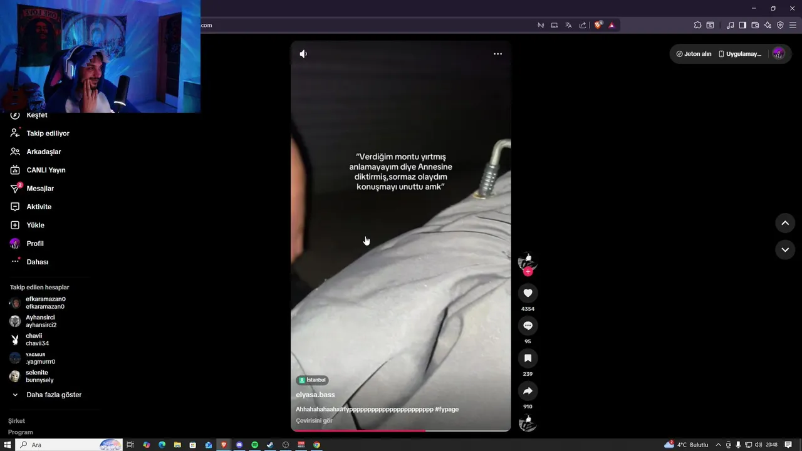Open comments via the speech bubble icon
The width and height of the screenshot is (802, 451).
(x=528, y=326)
